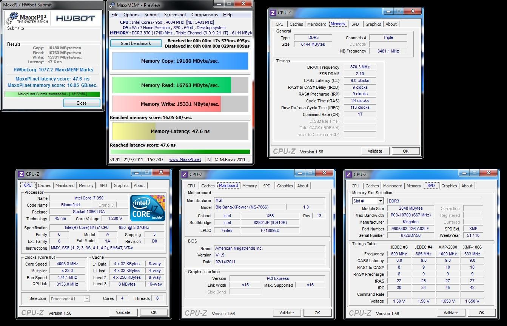Screen dimensions: 507x326
Task: Click the Memory-Latency result bar
Action: point(180,131)
